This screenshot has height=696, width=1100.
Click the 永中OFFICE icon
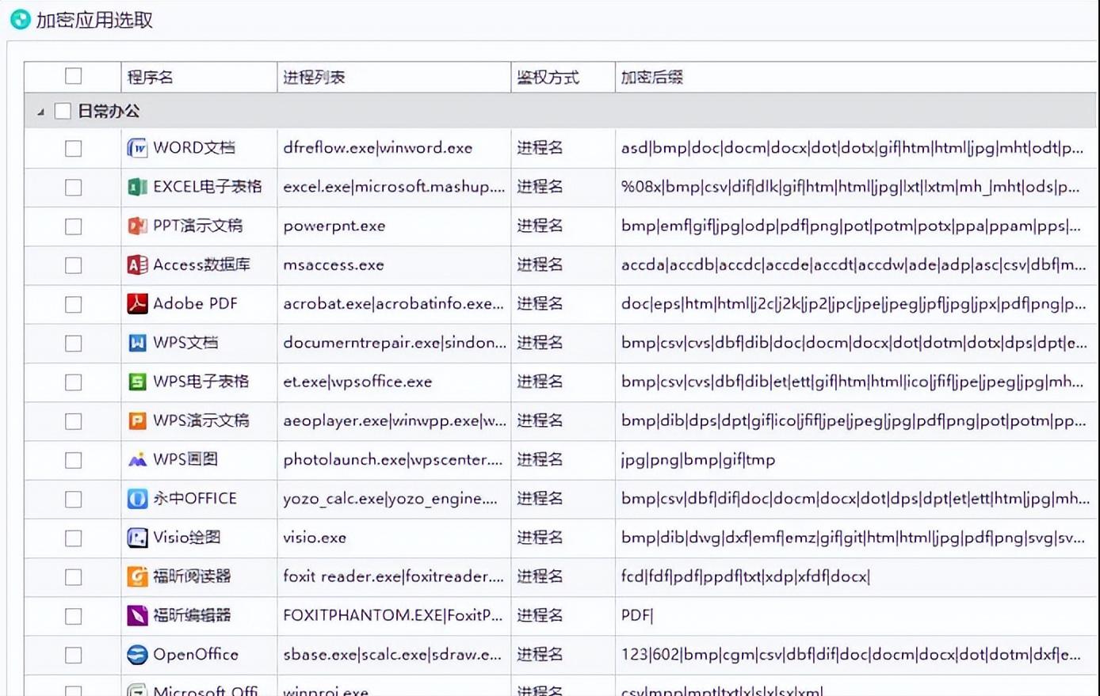click(x=138, y=499)
